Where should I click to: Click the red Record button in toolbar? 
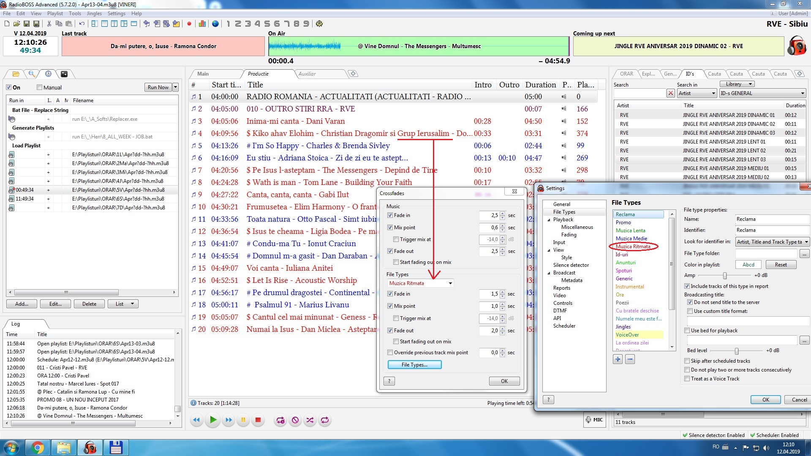pyautogui.click(x=189, y=24)
